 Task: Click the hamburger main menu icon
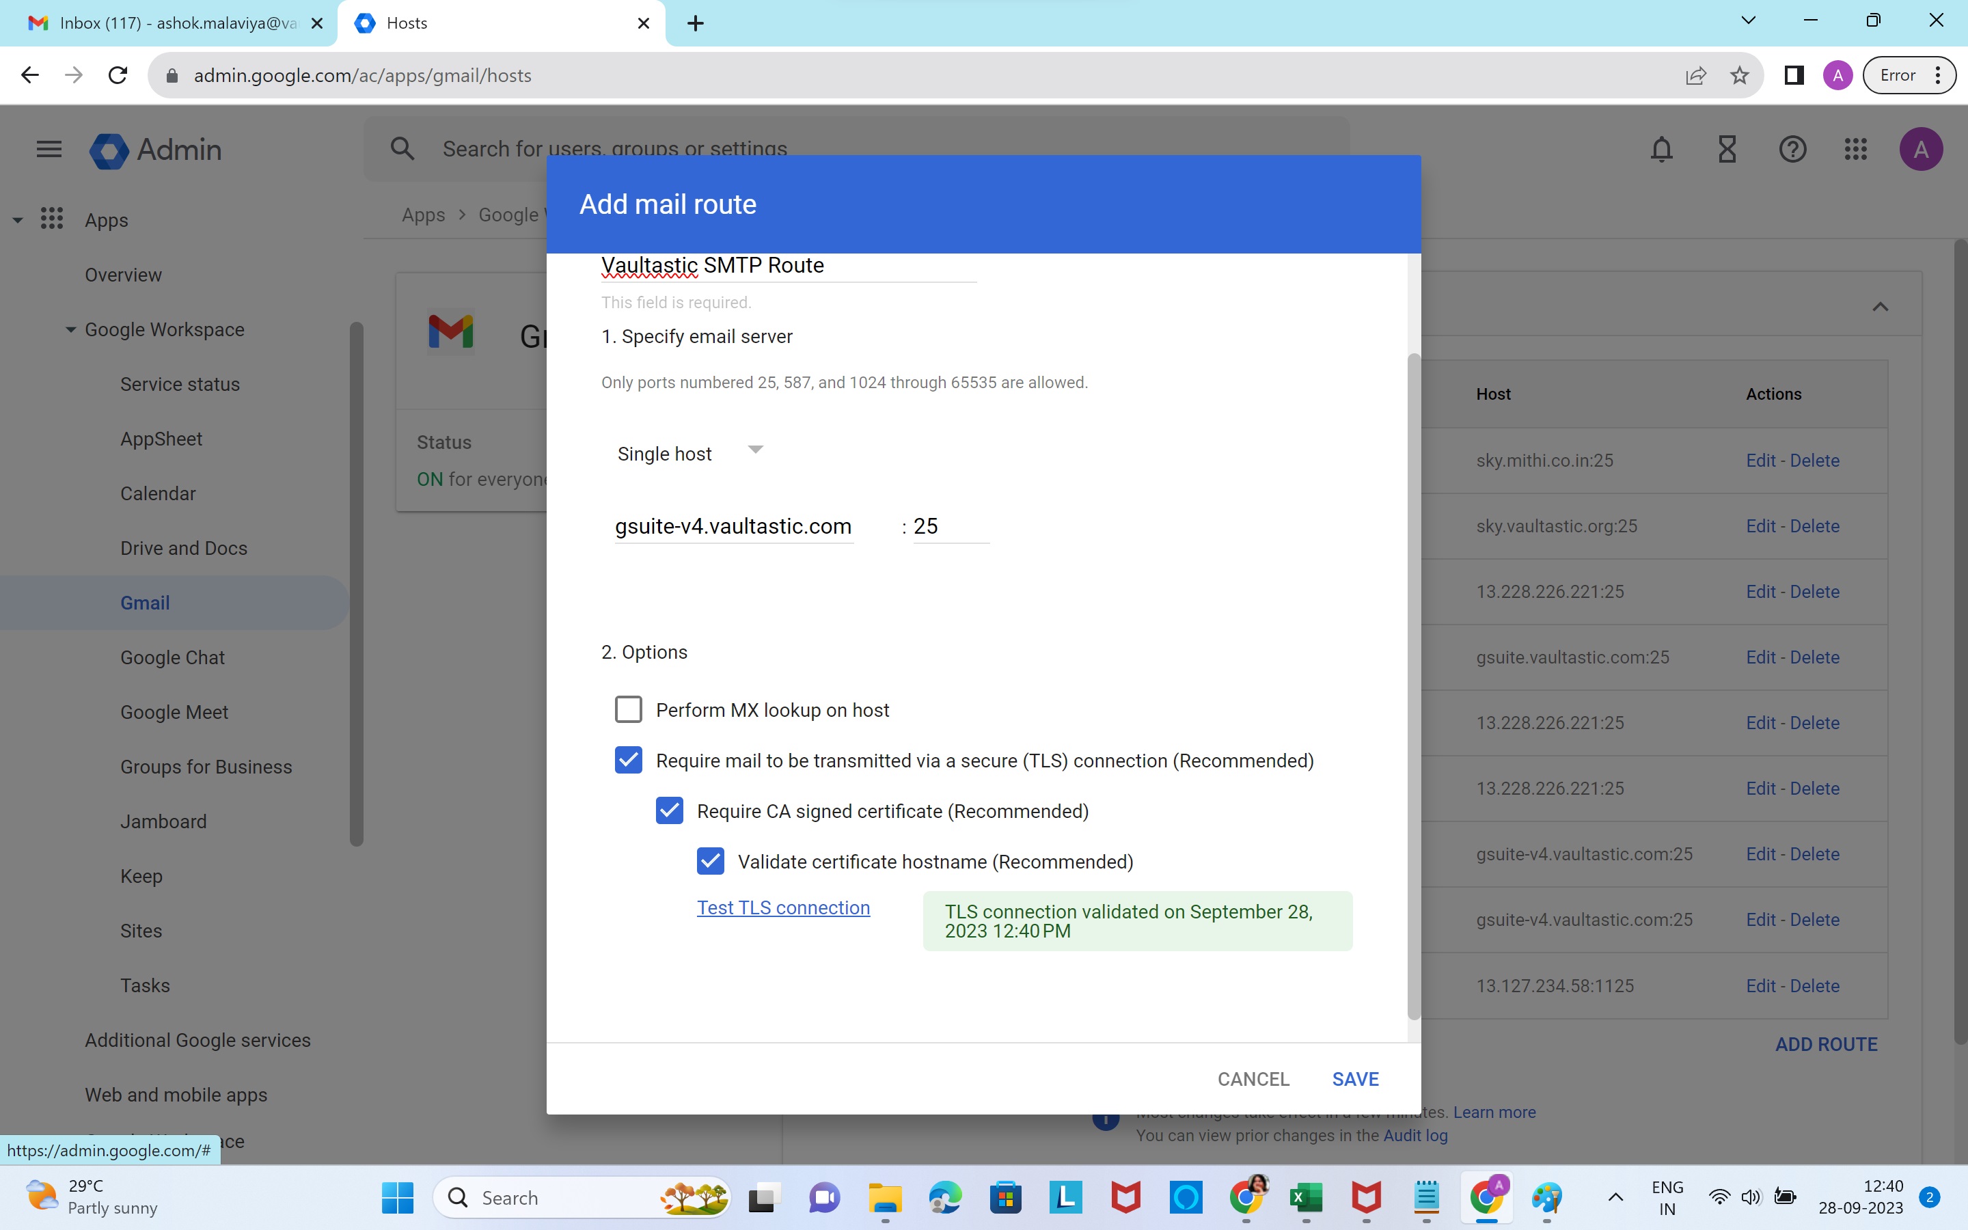coord(49,150)
